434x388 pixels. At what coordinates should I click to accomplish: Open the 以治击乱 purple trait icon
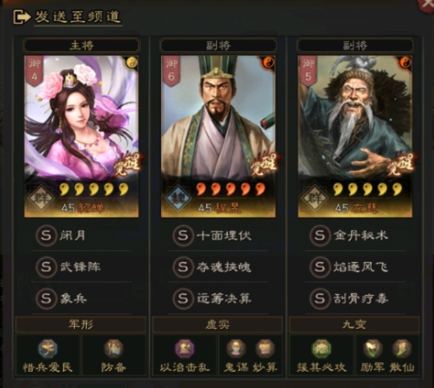[x=184, y=348]
